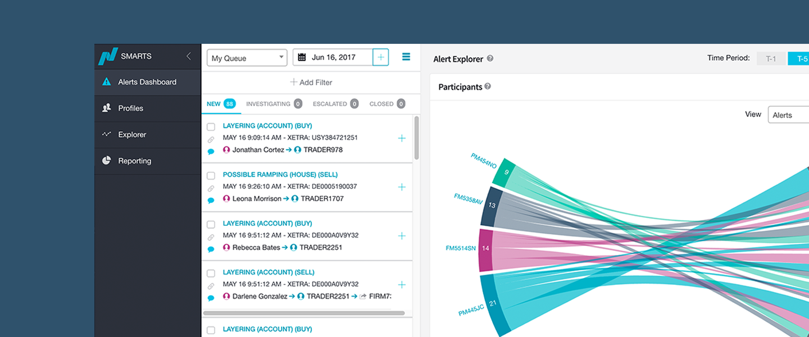Screen dimensions: 809x337
Task: Click the magenta FM5514SN chord segment
Action: (x=485, y=250)
